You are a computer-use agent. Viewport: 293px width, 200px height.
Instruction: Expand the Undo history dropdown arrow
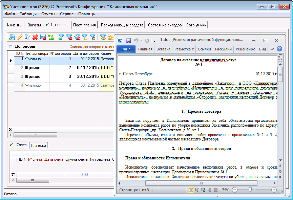pyautogui.click(x=141, y=40)
